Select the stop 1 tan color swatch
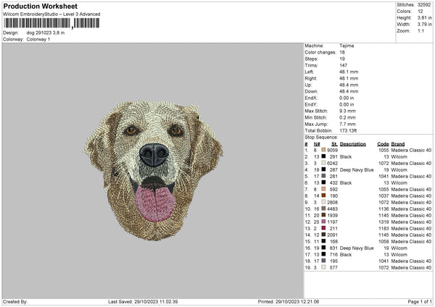 click(323, 150)
